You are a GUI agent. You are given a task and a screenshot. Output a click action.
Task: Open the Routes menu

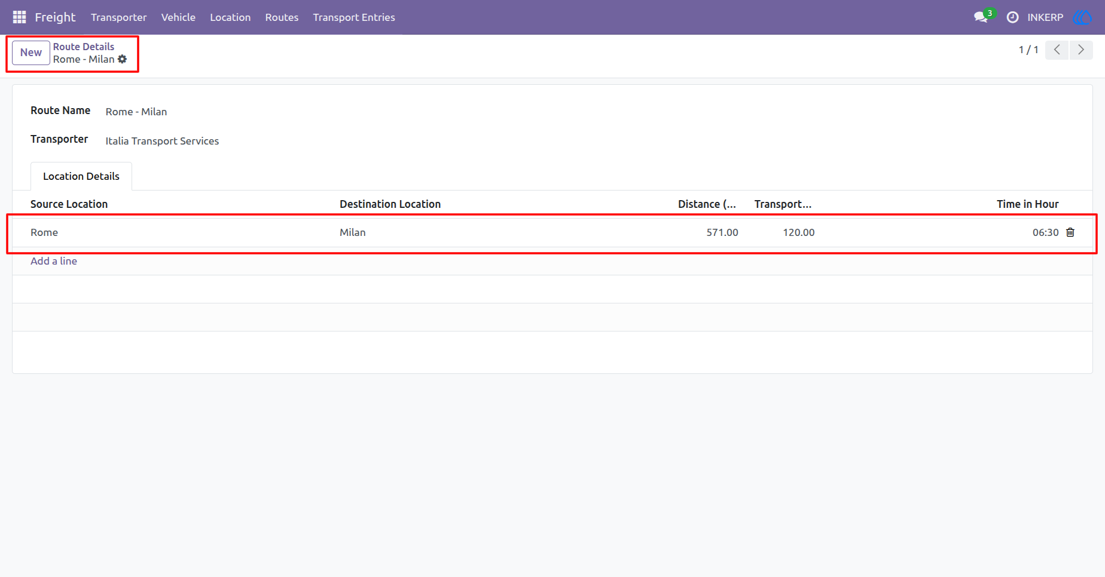coord(282,17)
